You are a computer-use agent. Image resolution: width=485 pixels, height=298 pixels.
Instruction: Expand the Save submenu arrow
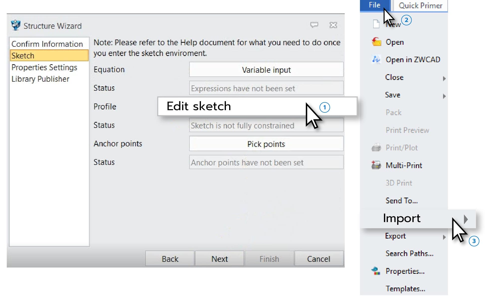pos(444,96)
